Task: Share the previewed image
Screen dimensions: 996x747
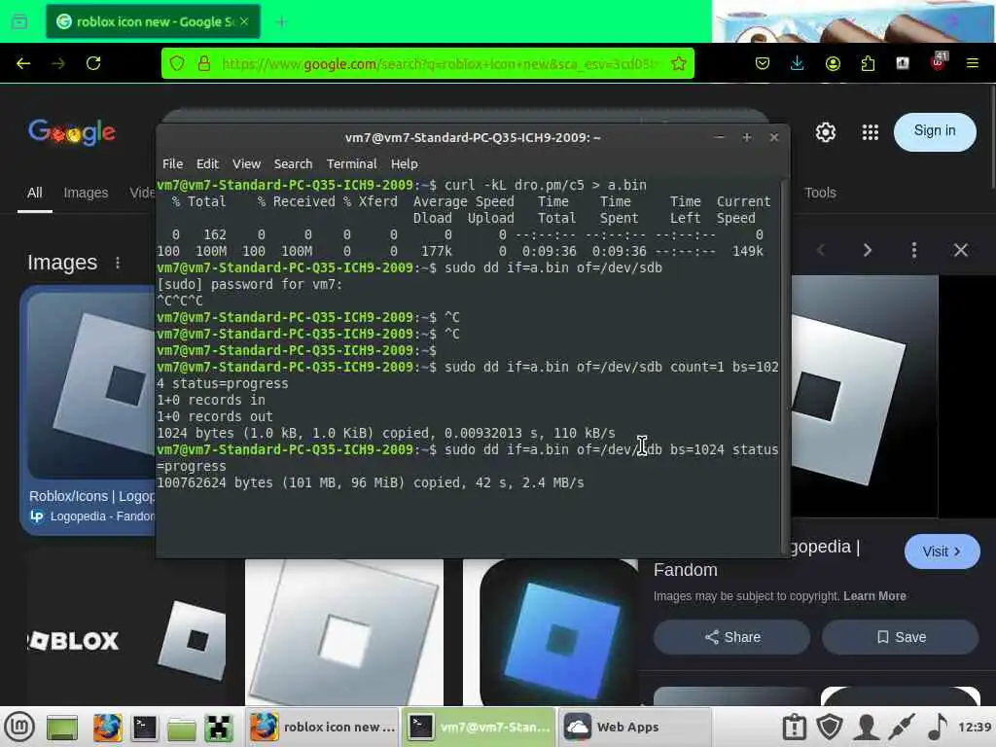Action: tap(731, 637)
